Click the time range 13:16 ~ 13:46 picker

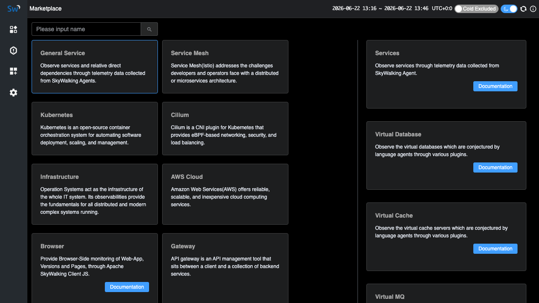pos(380,9)
